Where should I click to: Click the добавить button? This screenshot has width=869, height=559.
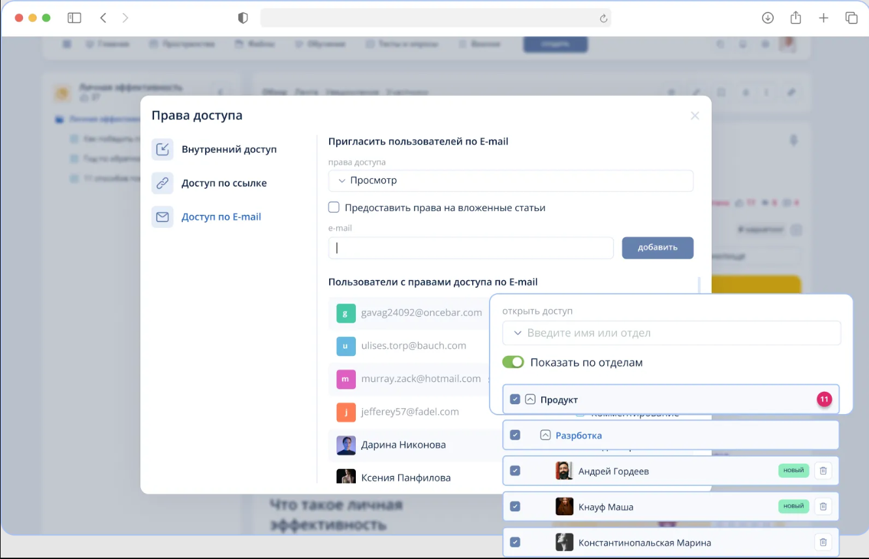657,248
